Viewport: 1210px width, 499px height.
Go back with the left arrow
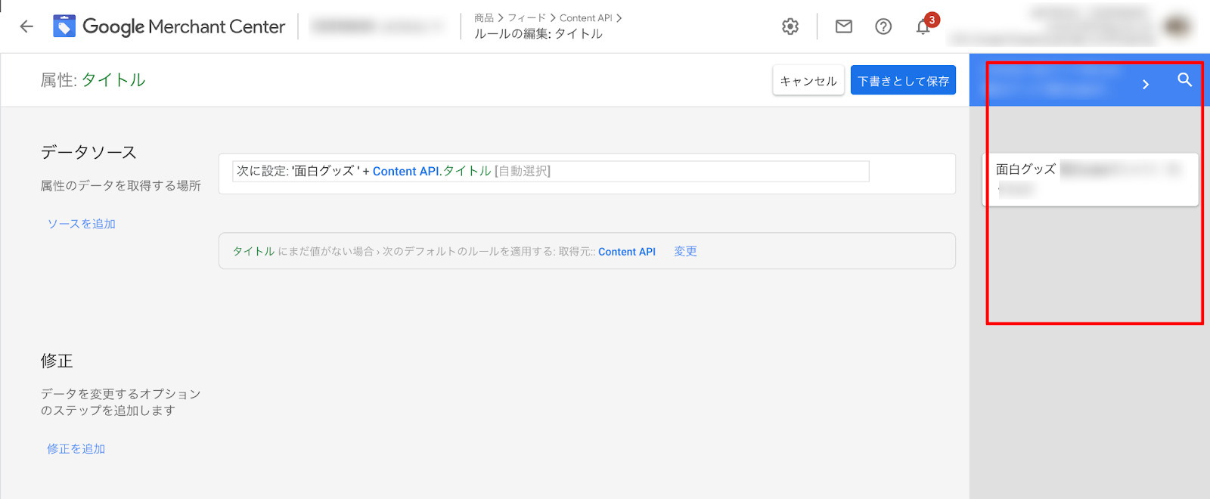pyautogui.click(x=26, y=26)
